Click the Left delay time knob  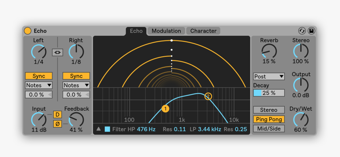tap(39, 52)
